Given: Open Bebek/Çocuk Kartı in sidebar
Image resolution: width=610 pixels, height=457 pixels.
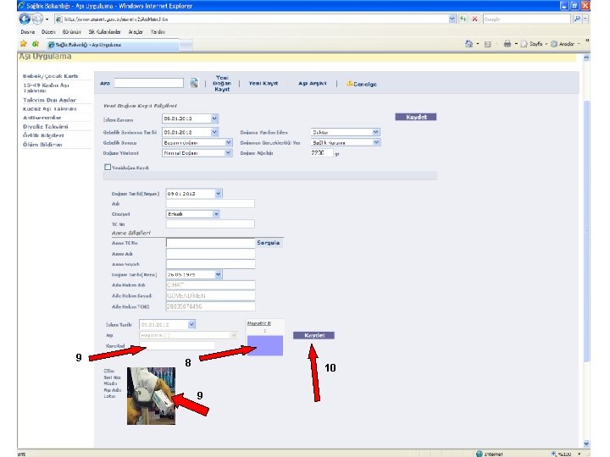Looking at the screenshot, I should pos(51,76).
